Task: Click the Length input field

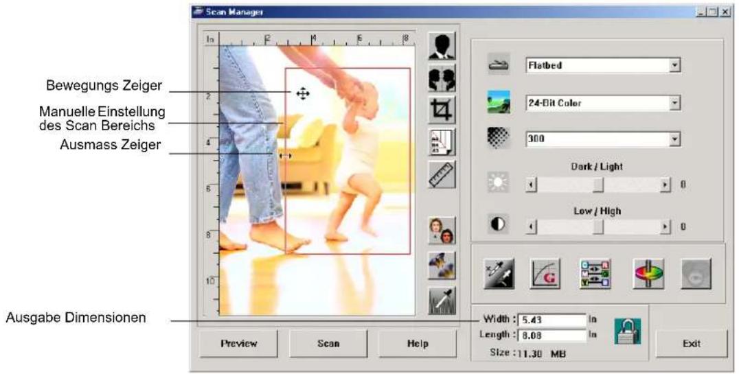Action: pos(552,336)
